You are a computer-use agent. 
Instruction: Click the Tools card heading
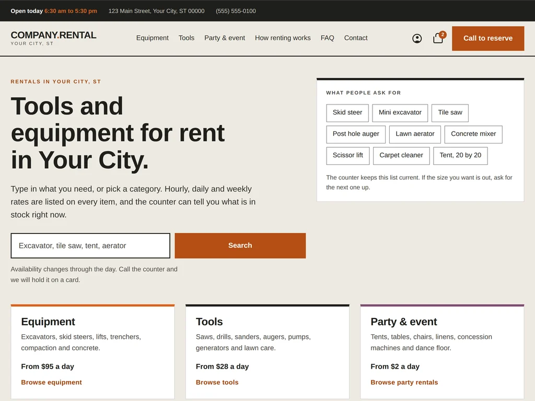click(x=209, y=322)
